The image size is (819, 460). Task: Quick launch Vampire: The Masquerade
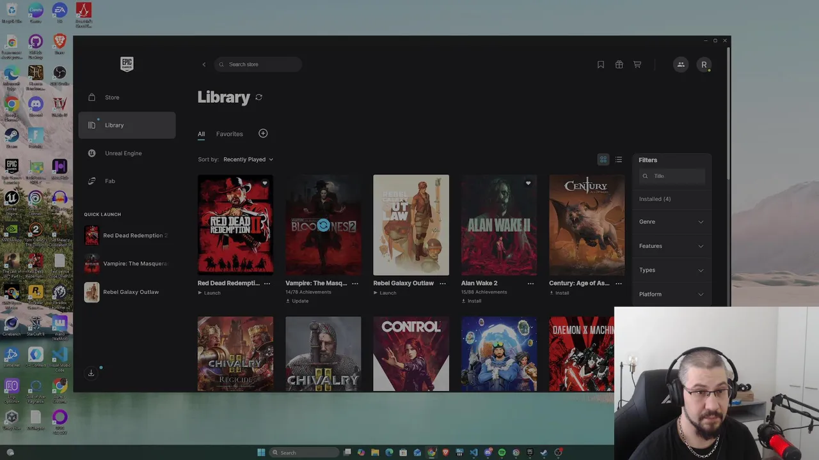127,264
